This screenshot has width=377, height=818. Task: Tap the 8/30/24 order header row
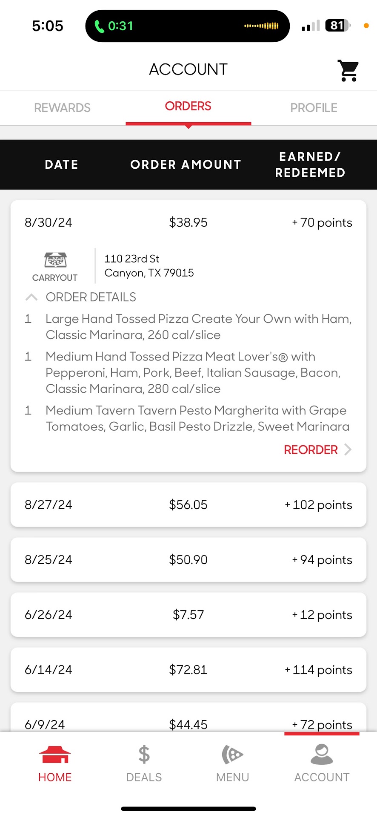click(188, 222)
